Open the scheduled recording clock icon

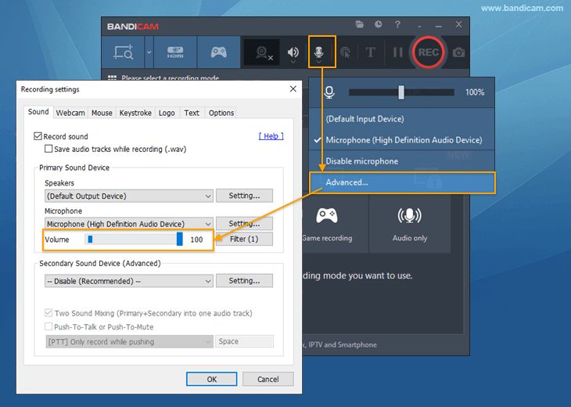379,24
